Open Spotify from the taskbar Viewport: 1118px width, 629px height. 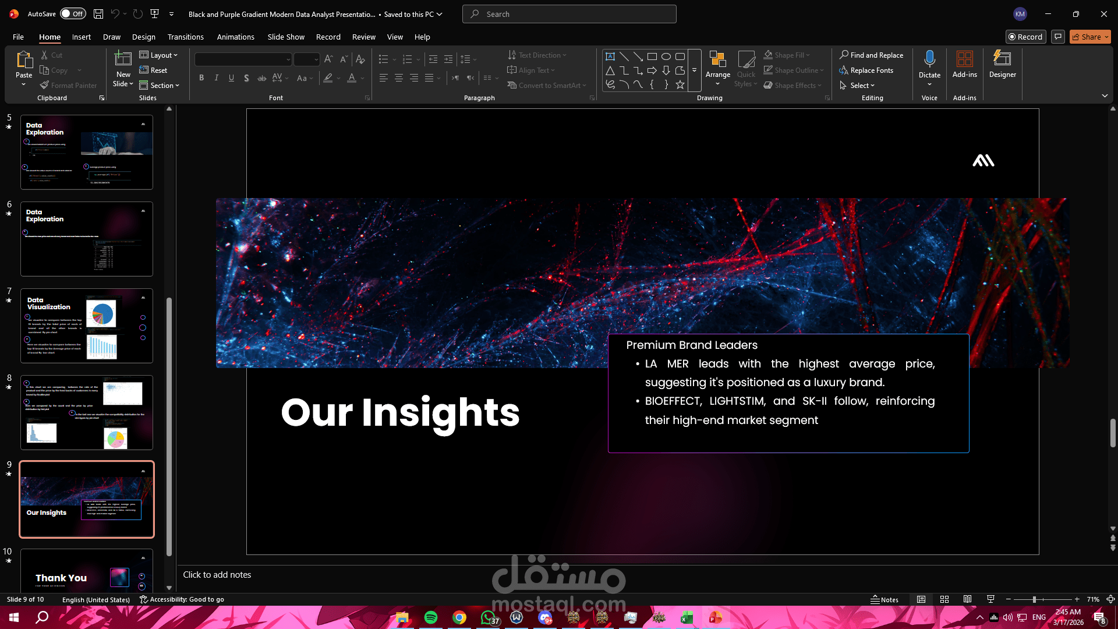tap(431, 617)
